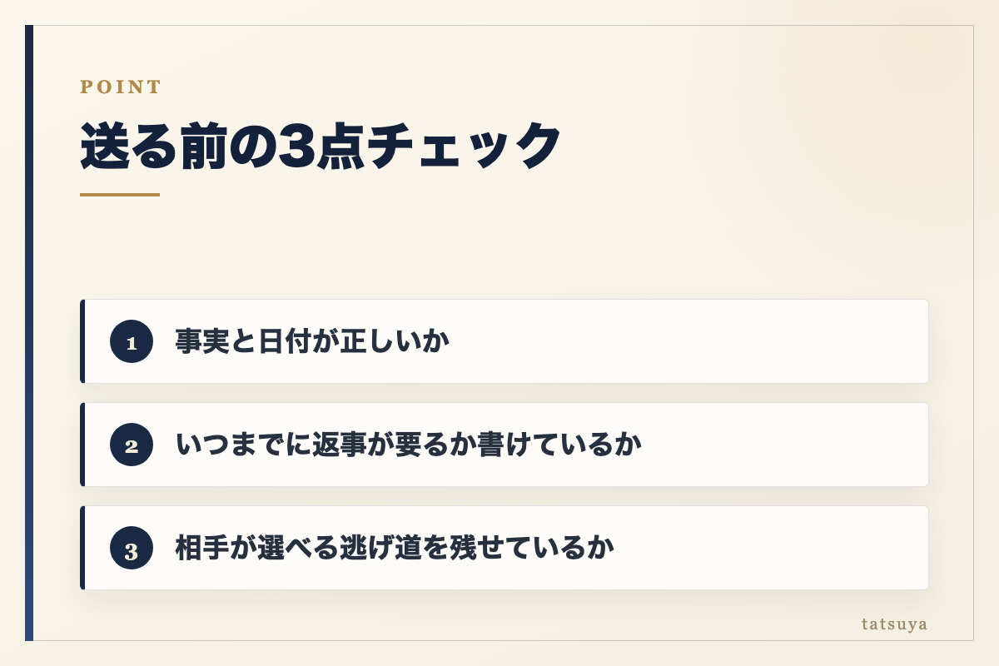Screen dimensions: 999x666
Task: Click the tall navy bar on slide's left edge
Action: click(29, 333)
